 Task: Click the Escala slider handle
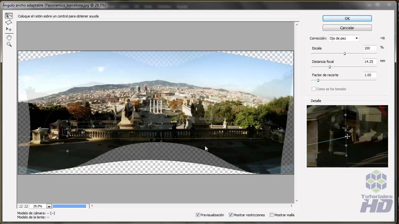pos(344,54)
